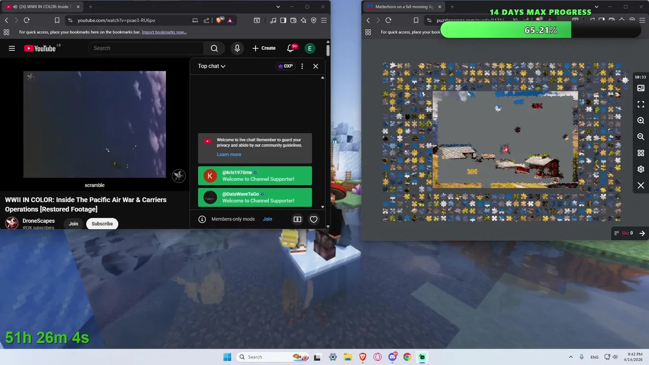649x365 pixels.
Task: Click the members-only mode info icon
Action: pos(202,219)
